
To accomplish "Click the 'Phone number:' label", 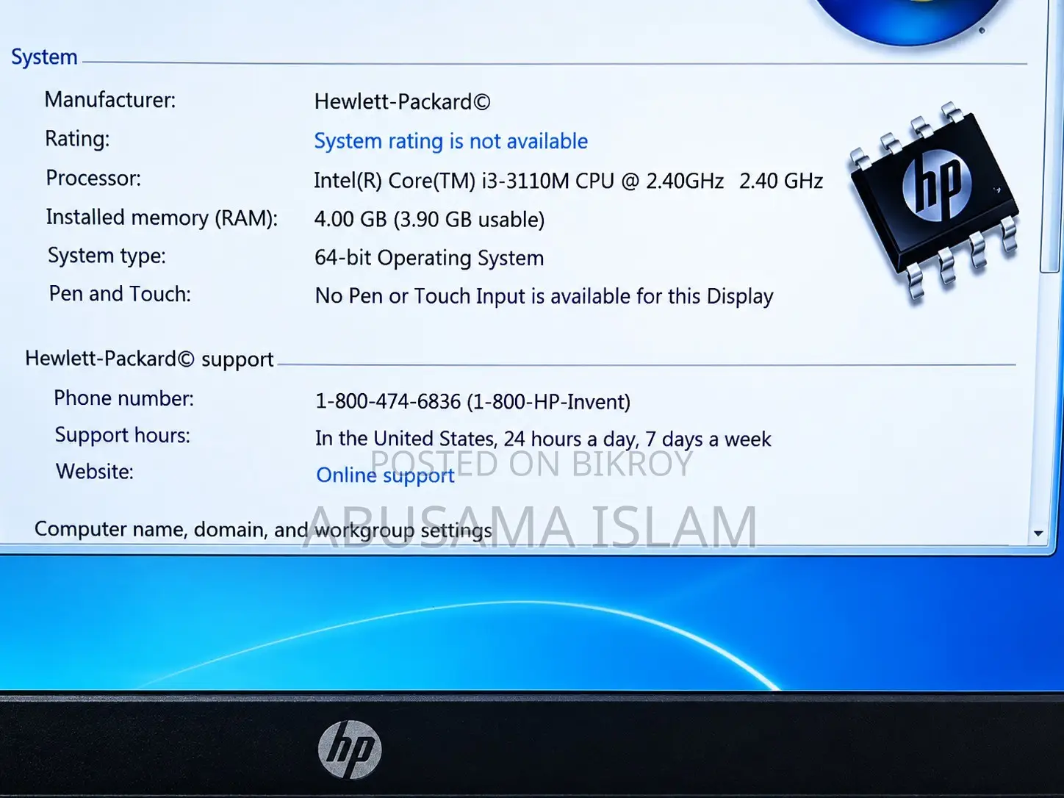I will point(124,399).
